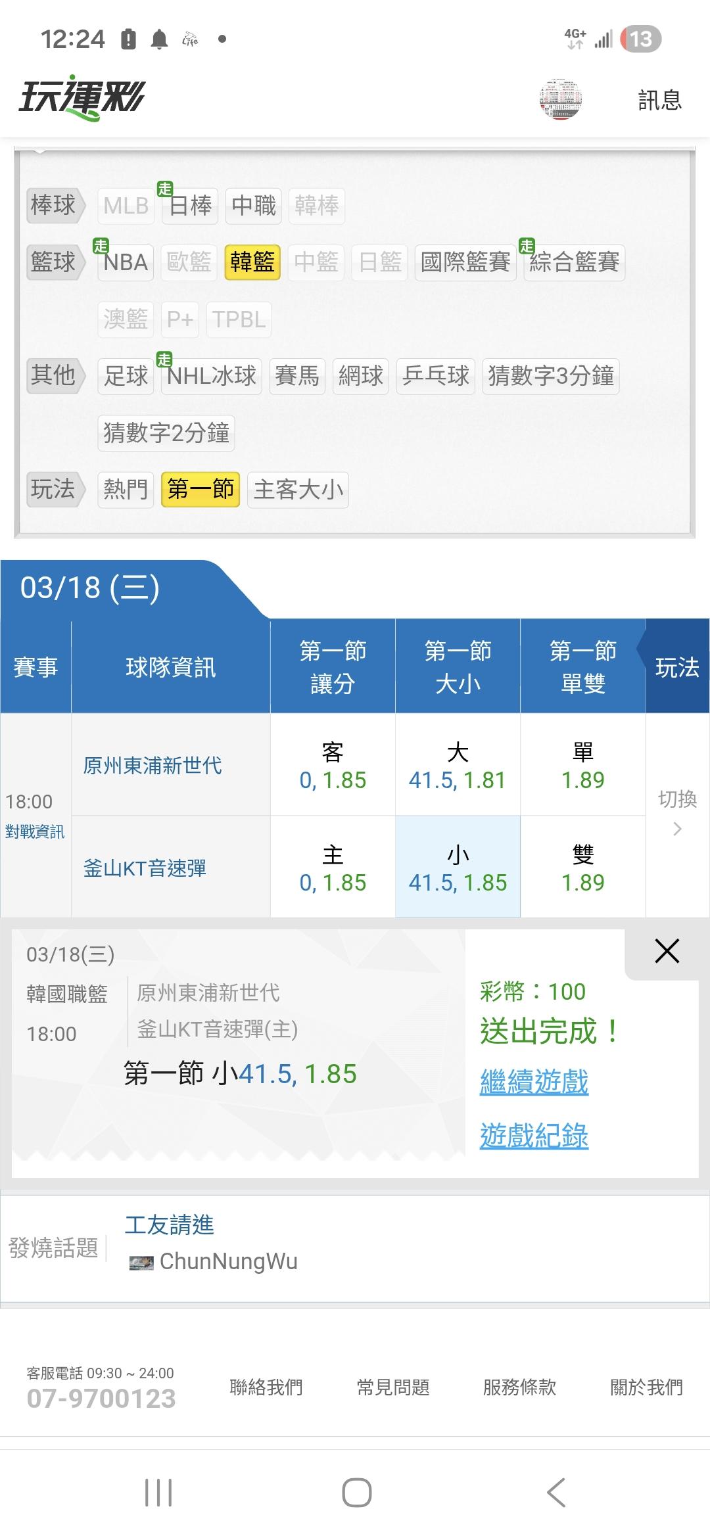Viewport: 710px width, 1538px height.
Task: Open 關於我們 footer link
Action: pos(646,1387)
